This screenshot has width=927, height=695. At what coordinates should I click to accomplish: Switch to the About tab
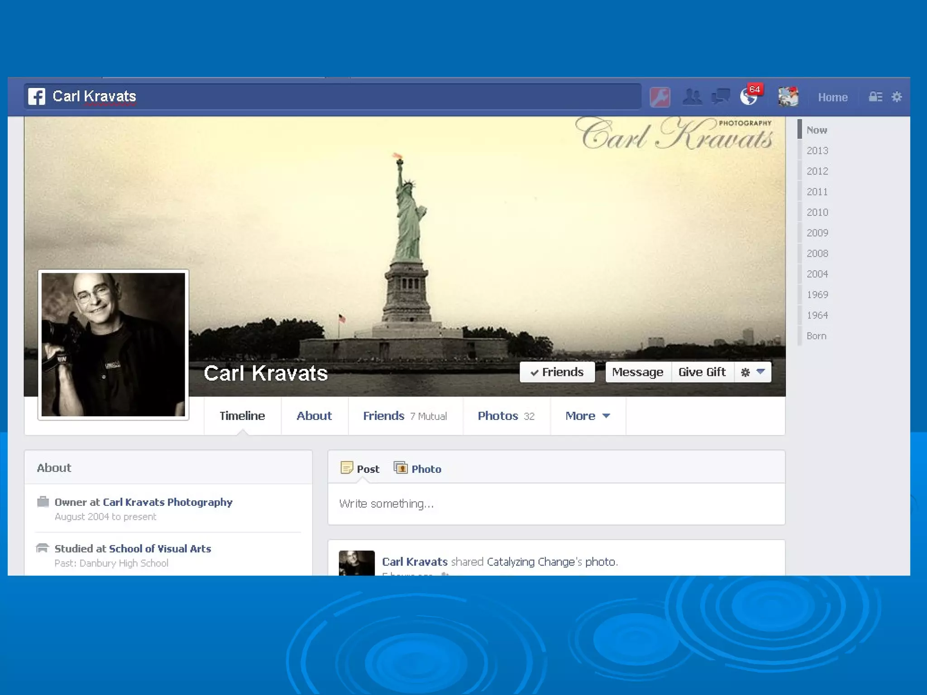click(314, 416)
